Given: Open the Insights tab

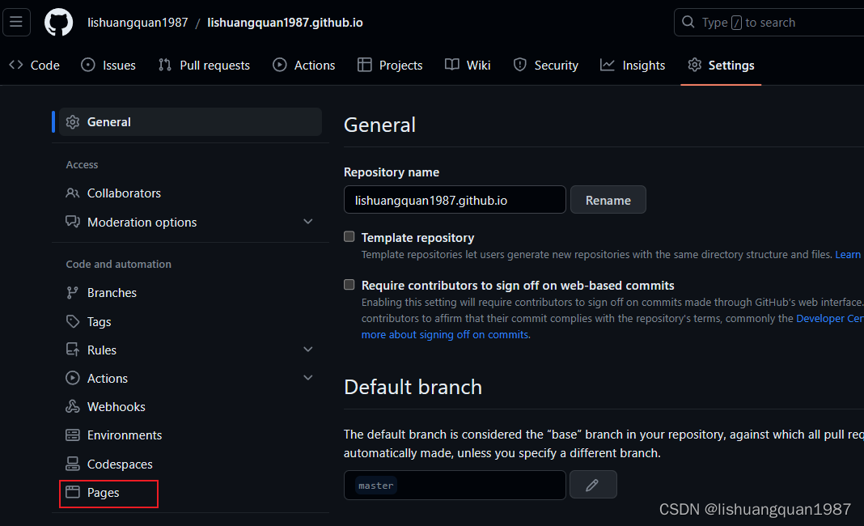Looking at the screenshot, I should (x=633, y=66).
